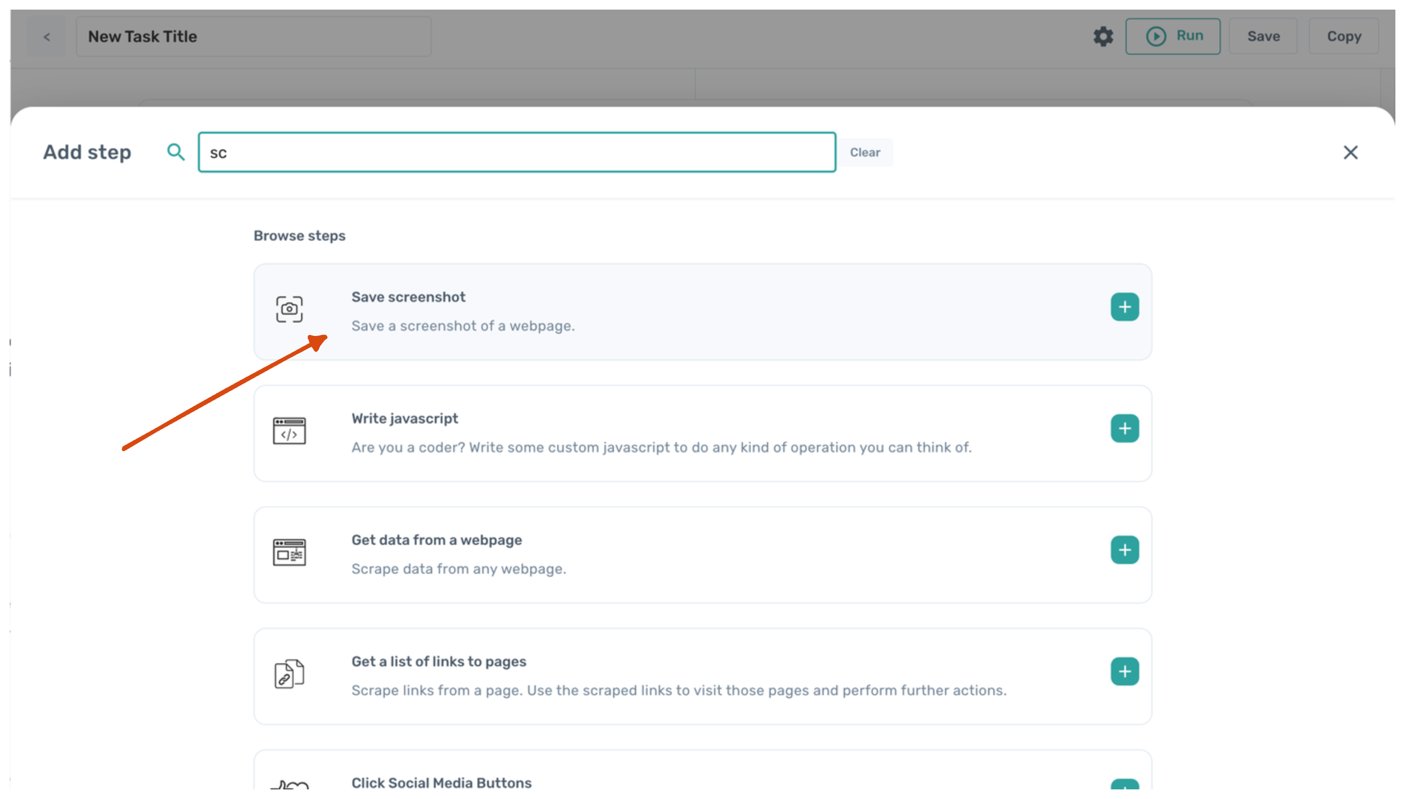Focus the Add step search field
Screen dimensions: 1405x799
517,153
